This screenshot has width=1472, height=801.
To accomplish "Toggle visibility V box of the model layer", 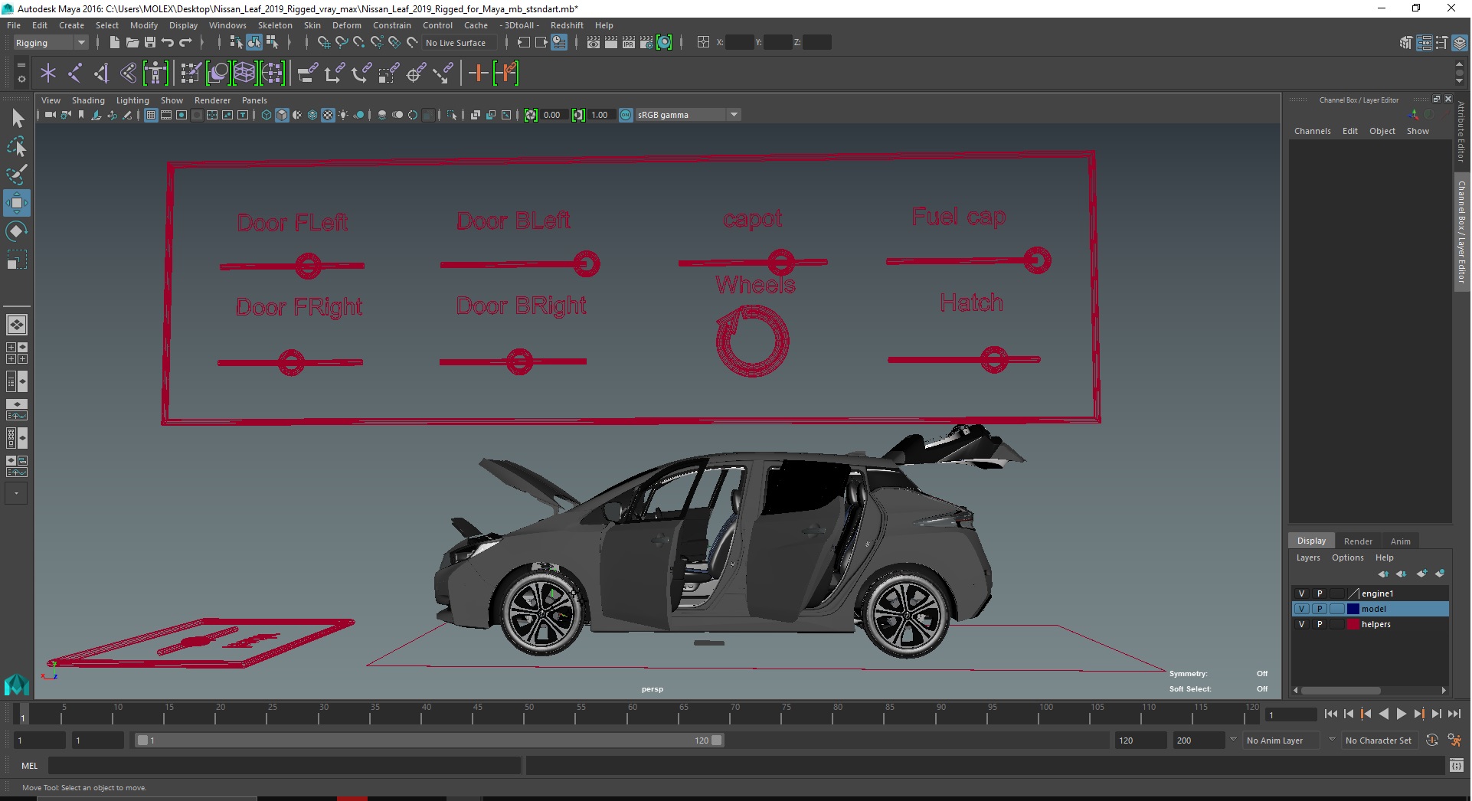I will (1301, 610).
